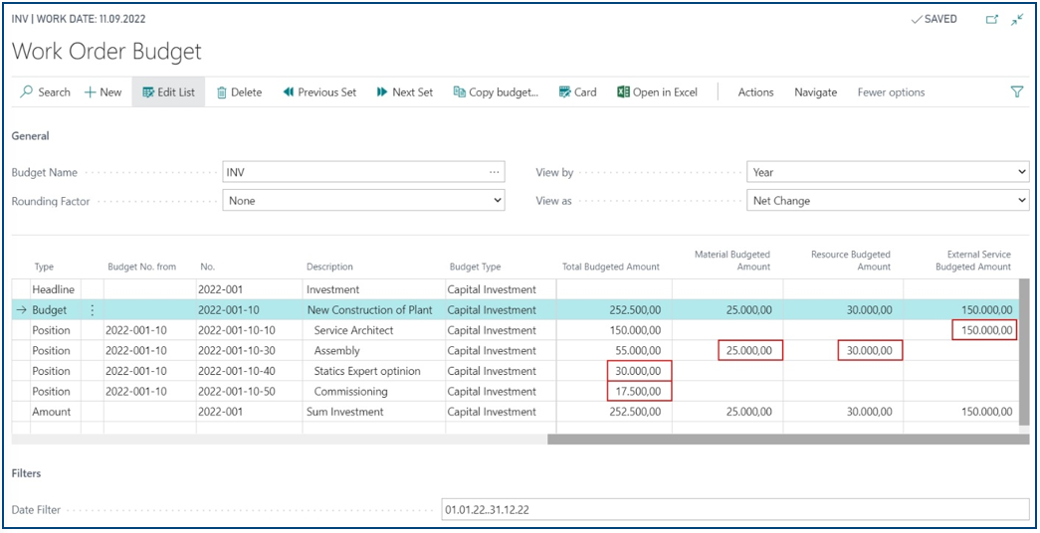Viewport: 1040px width, 533px height.
Task: Open the Navigate menu
Action: click(815, 92)
